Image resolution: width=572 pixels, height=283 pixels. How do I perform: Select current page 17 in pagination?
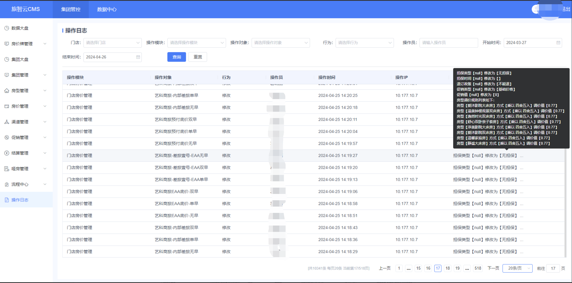(x=438, y=268)
